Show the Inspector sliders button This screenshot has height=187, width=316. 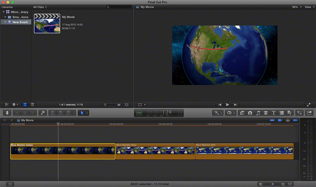[x=299, y=113]
